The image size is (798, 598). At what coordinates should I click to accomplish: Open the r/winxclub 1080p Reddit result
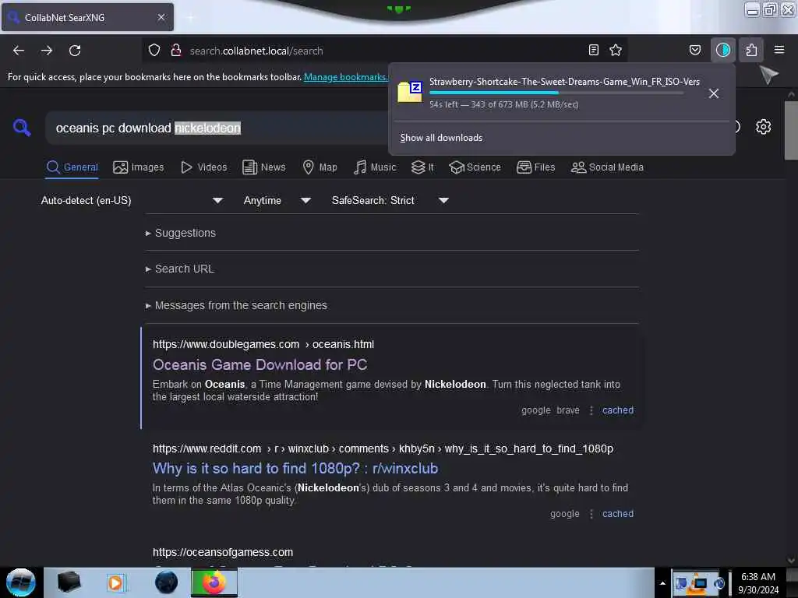(295, 468)
